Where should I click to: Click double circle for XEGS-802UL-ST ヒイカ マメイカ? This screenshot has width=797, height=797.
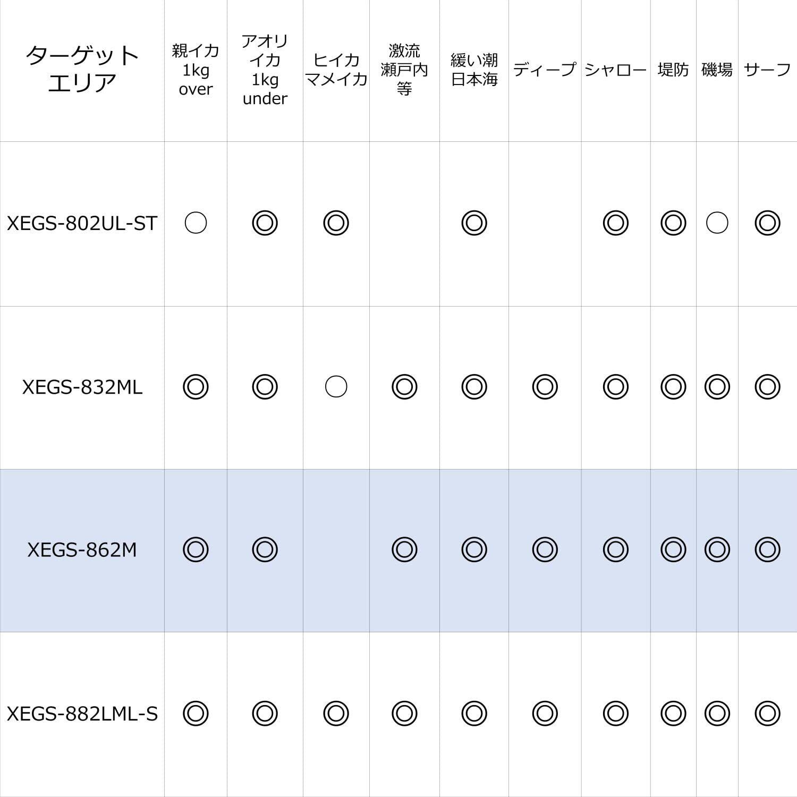pyautogui.click(x=336, y=223)
